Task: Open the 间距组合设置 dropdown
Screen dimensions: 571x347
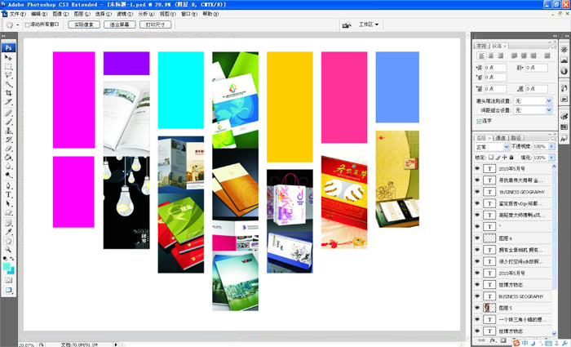Action: pos(533,109)
